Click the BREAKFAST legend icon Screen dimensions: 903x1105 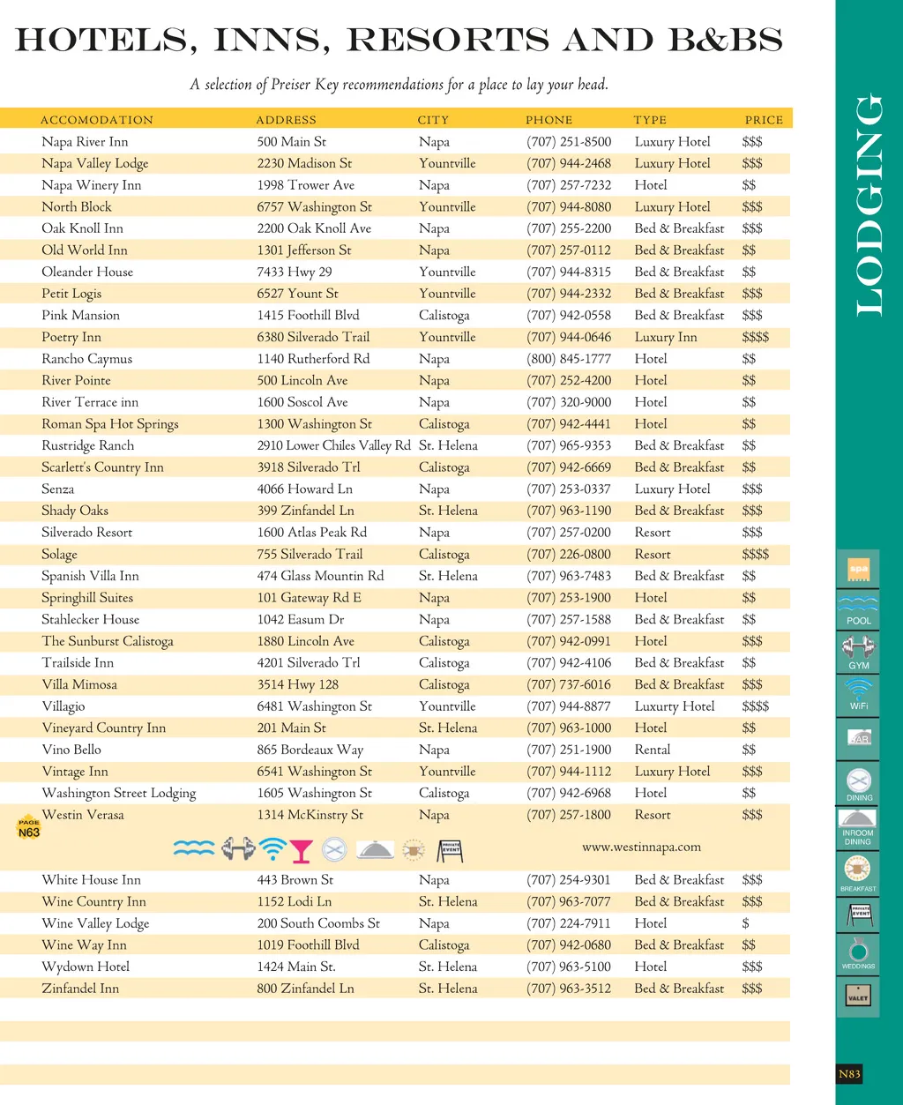(858, 872)
